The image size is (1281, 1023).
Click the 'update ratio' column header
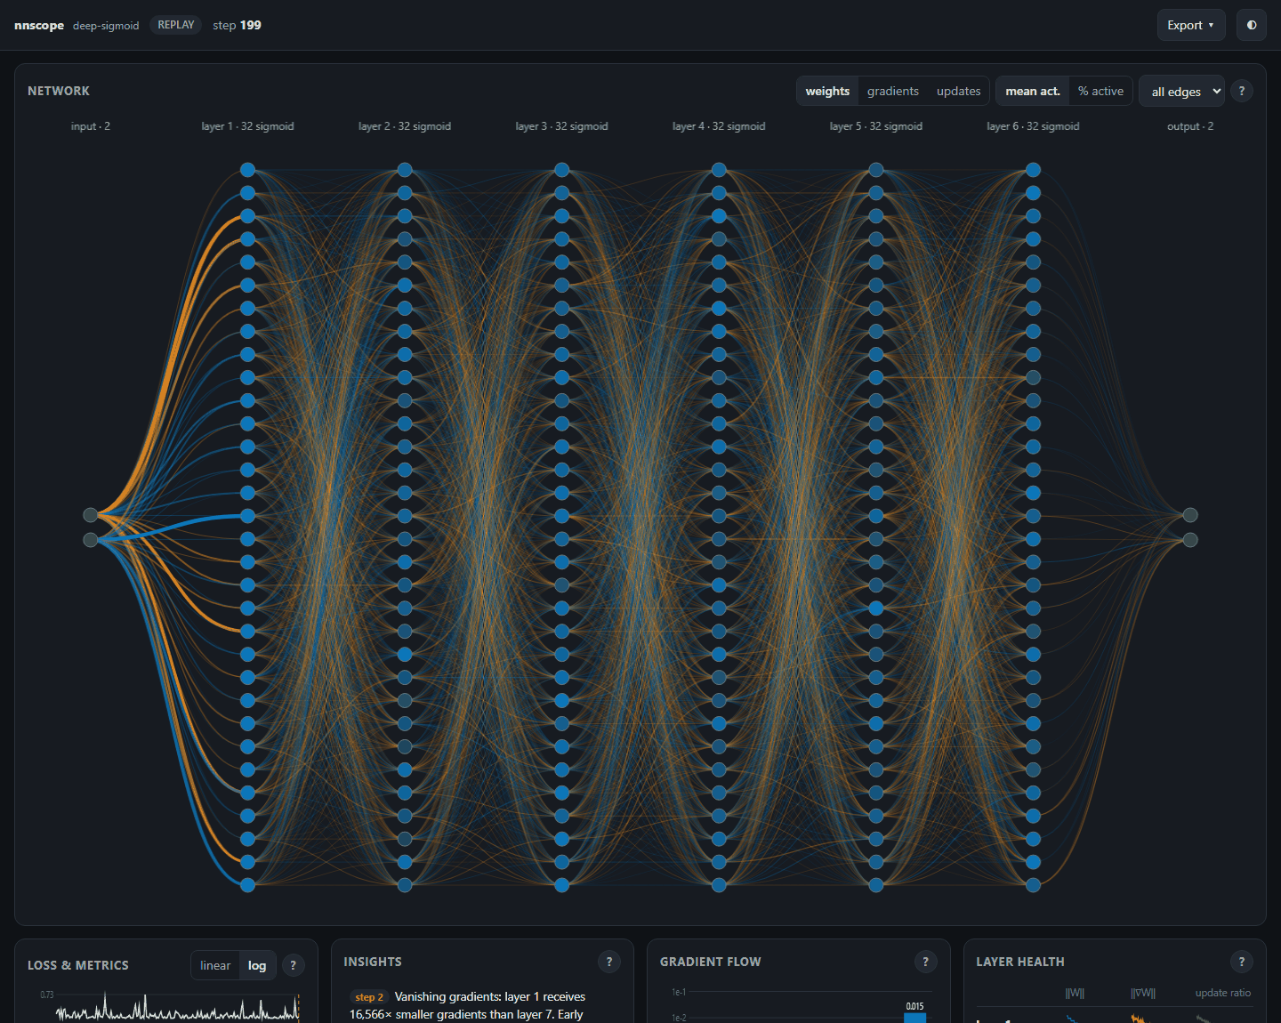point(1222,993)
